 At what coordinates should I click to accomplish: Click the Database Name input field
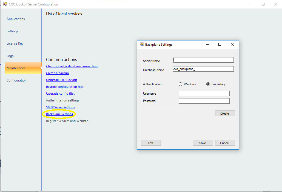(203, 69)
